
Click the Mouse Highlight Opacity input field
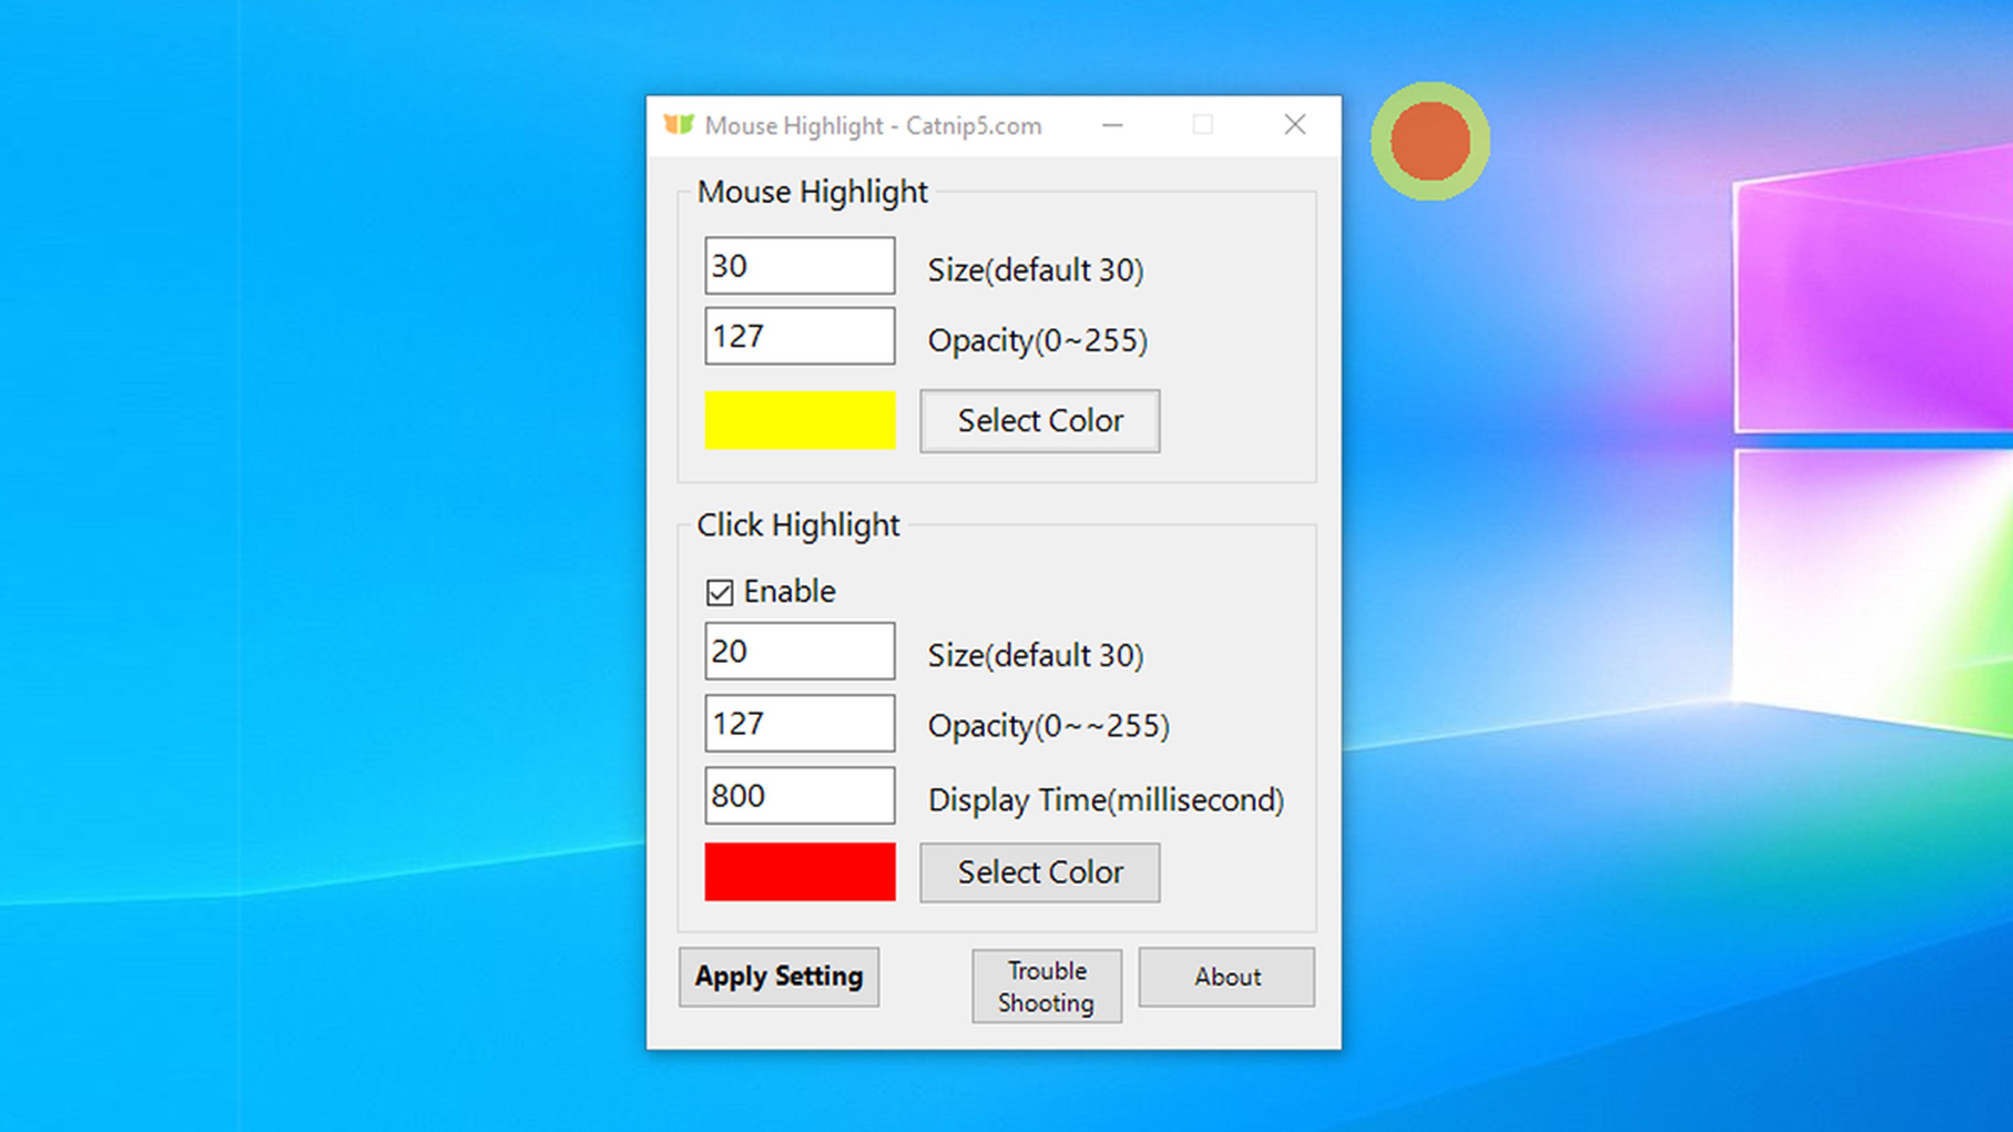point(799,336)
